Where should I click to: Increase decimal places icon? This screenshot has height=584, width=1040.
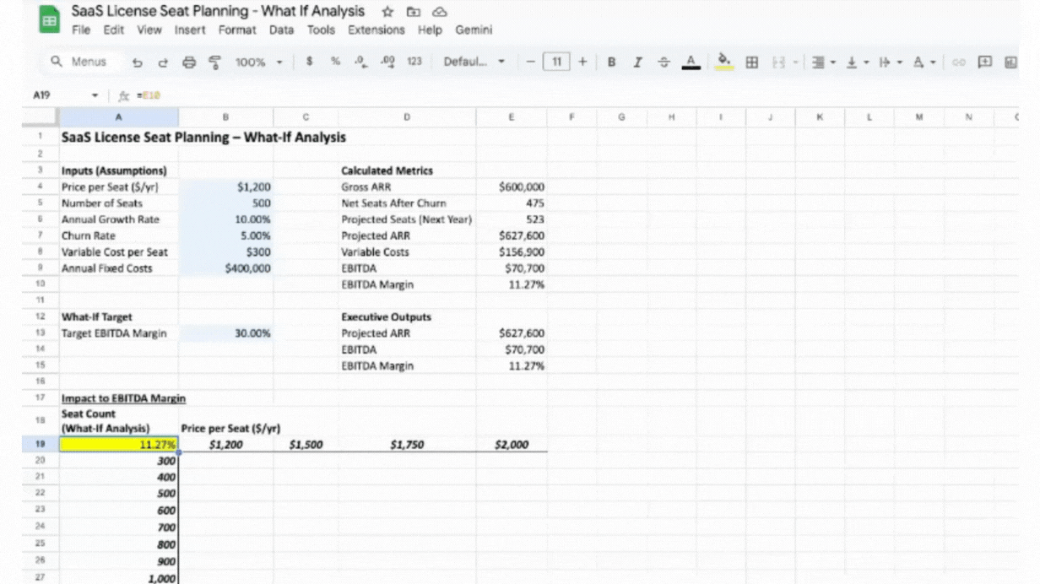point(387,62)
